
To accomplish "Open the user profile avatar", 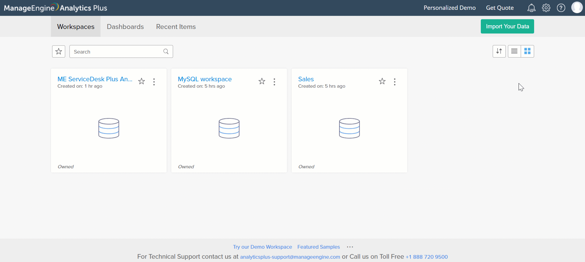I will [x=577, y=7].
